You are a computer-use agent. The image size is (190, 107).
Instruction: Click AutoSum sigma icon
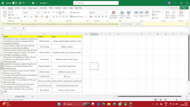coord(153,12)
